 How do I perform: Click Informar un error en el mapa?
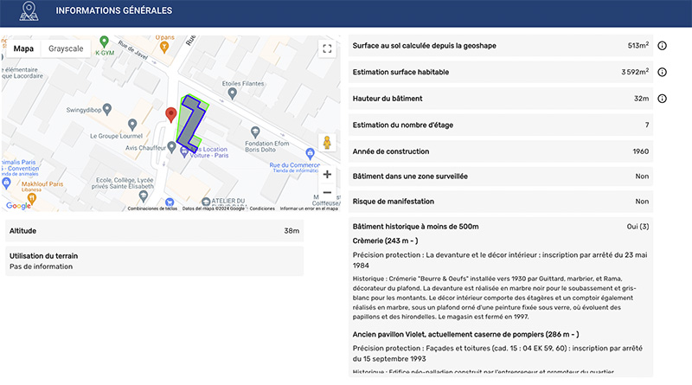coord(308,209)
